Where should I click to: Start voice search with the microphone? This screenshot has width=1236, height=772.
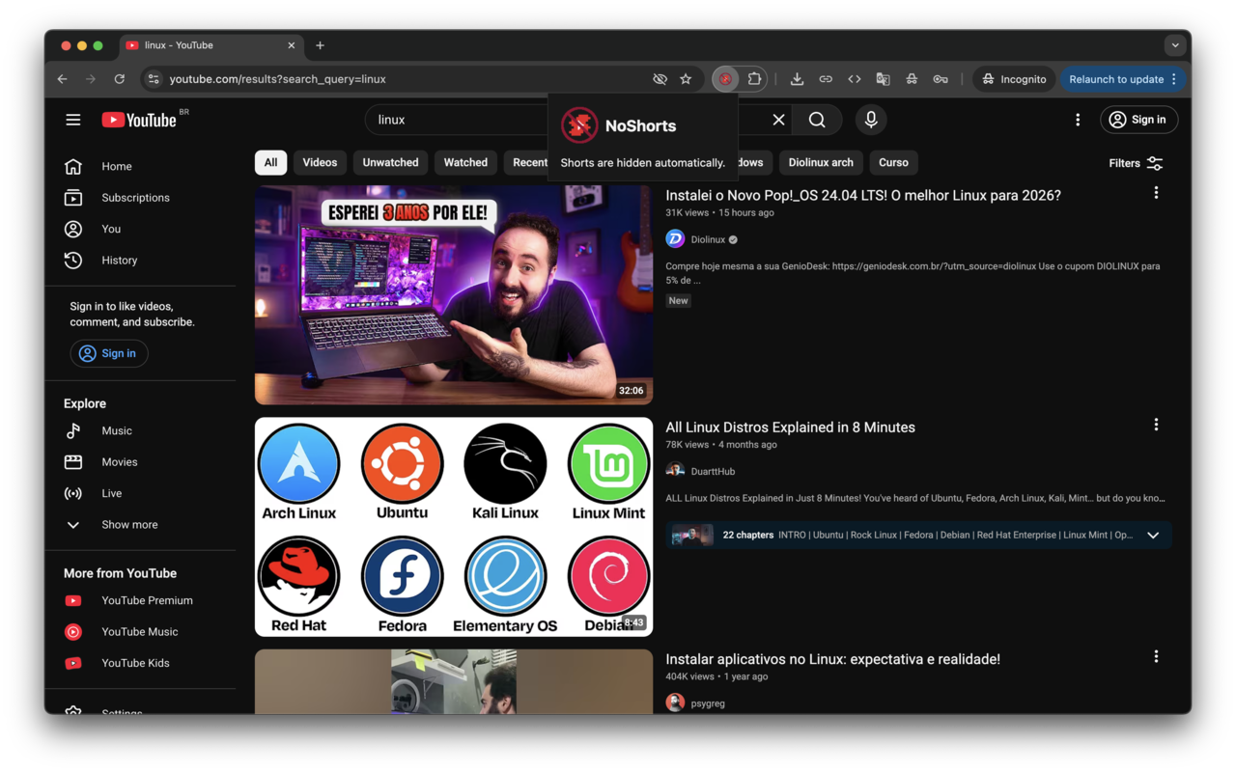point(871,120)
